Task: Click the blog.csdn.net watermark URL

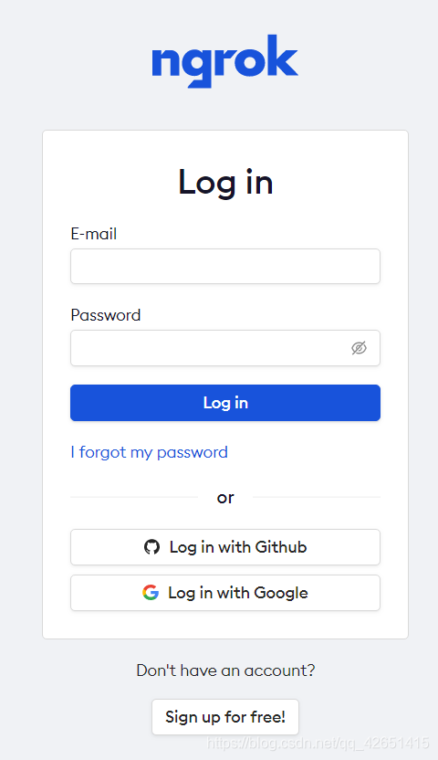Action: (318, 743)
